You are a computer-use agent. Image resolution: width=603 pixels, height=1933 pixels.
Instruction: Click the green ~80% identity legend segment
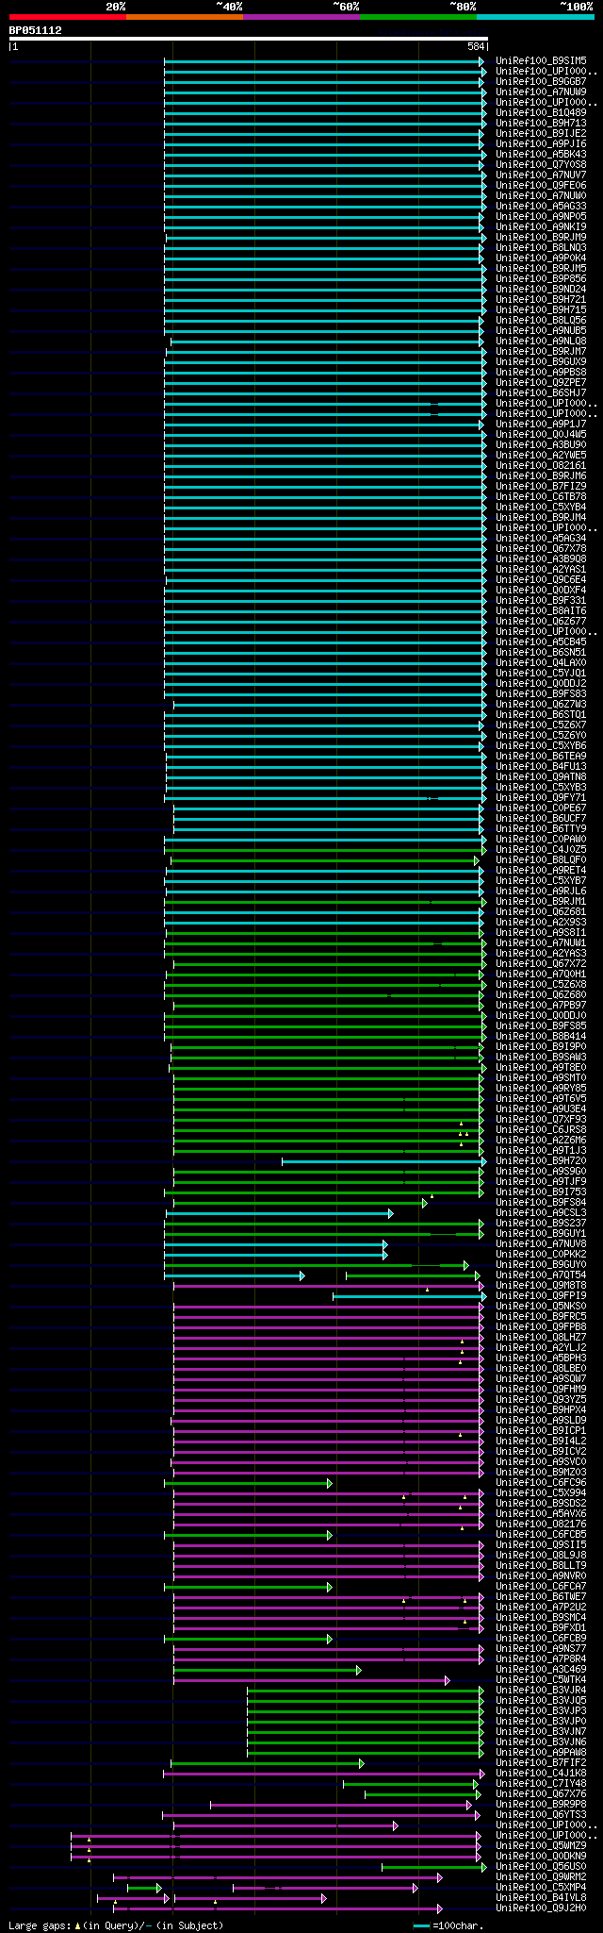click(418, 17)
